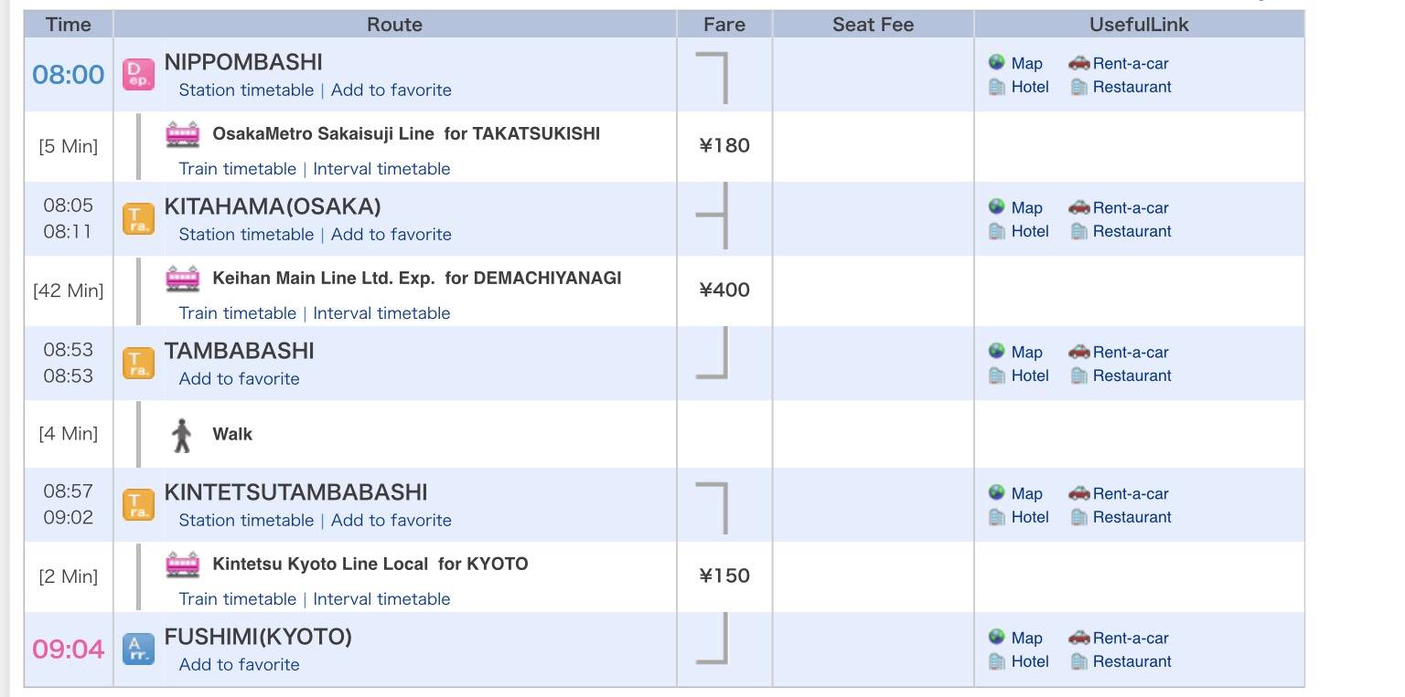Click the walking person icon

click(x=182, y=435)
